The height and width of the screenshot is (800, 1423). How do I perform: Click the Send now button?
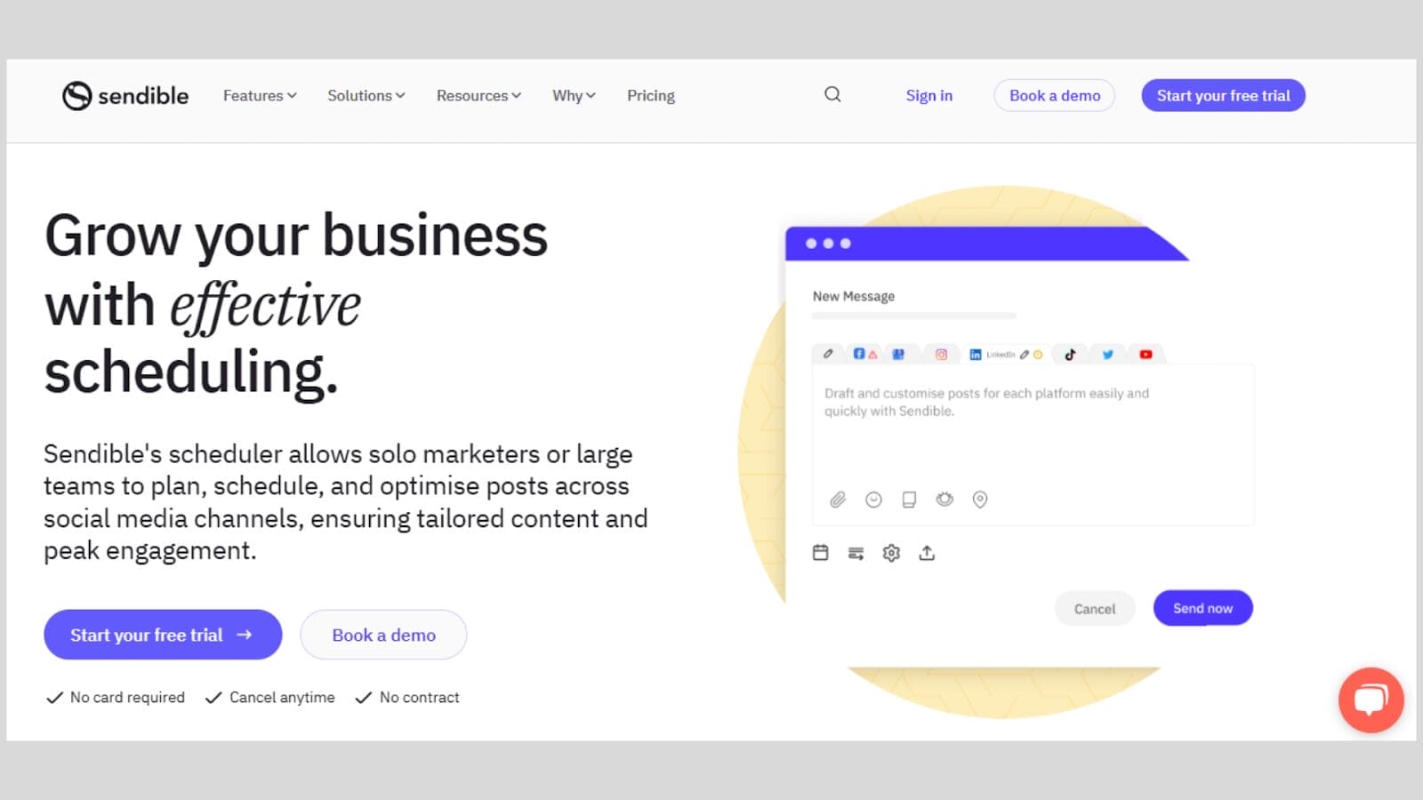click(x=1202, y=608)
